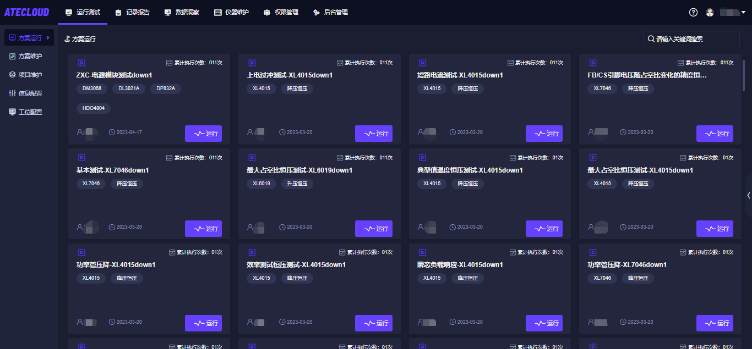
Task: Click user icon on 上电过冲测试-XL4015down1 card
Action: point(250,132)
